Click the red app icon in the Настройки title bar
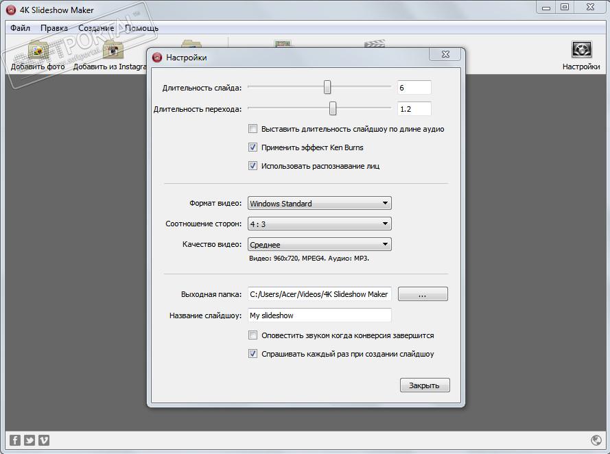Screen dimensions: 610x454 pyautogui.click(x=157, y=58)
